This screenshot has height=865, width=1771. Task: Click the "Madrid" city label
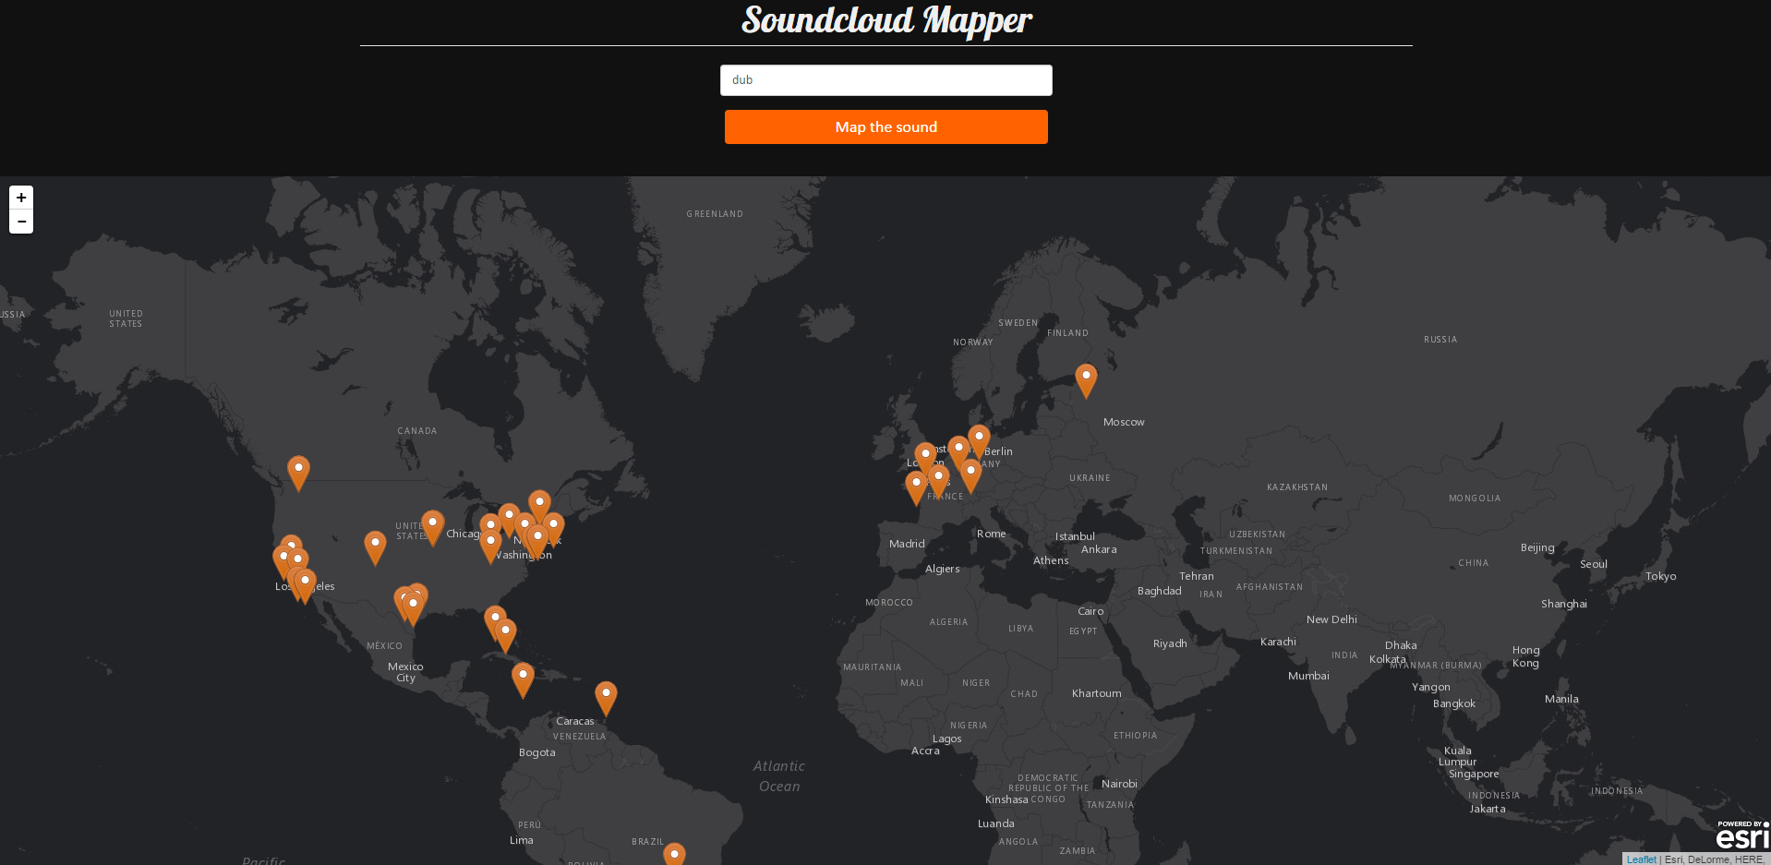(x=907, y=544)
